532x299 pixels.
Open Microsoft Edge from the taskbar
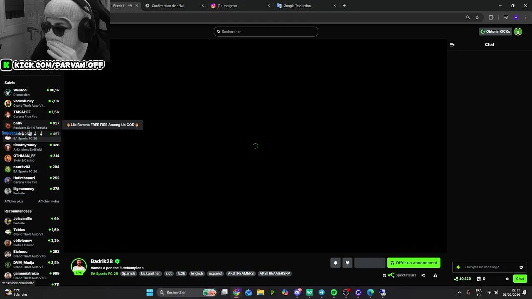point(370,292)
